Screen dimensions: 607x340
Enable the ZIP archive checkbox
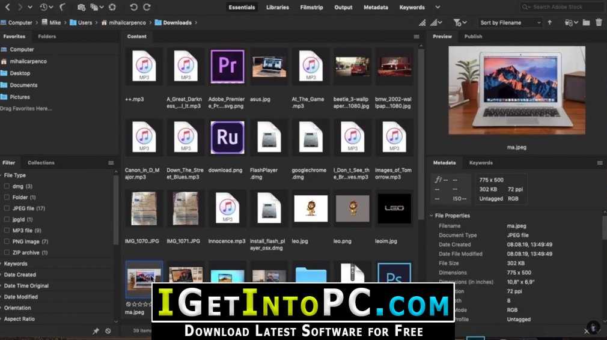point(7,252)
